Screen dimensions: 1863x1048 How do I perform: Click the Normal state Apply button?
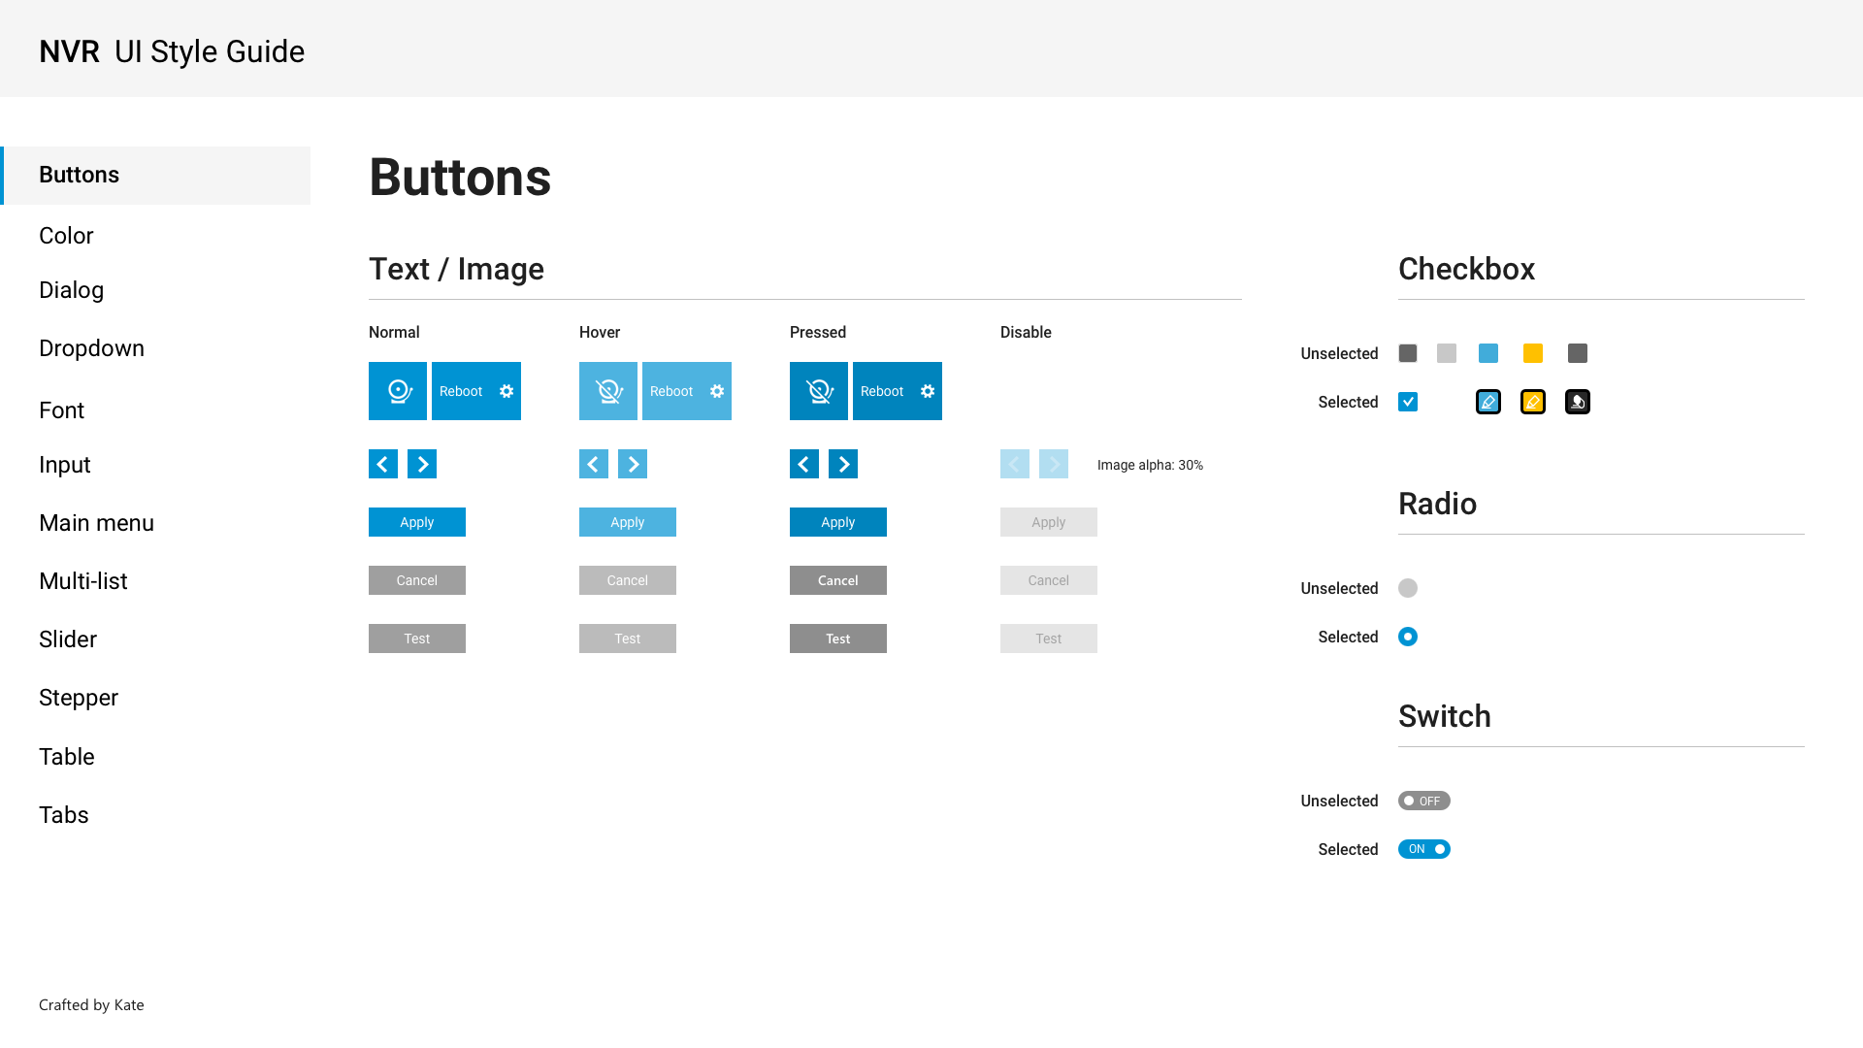(x=417, y=522)
